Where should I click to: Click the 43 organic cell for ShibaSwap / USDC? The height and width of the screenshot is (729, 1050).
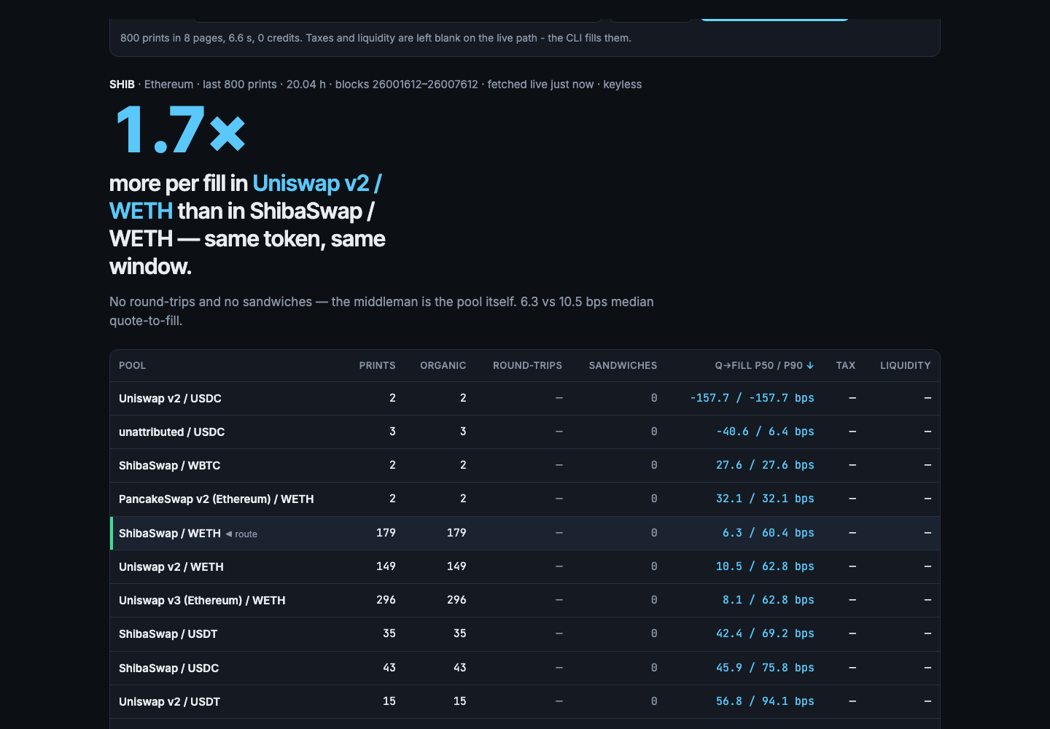460,668
